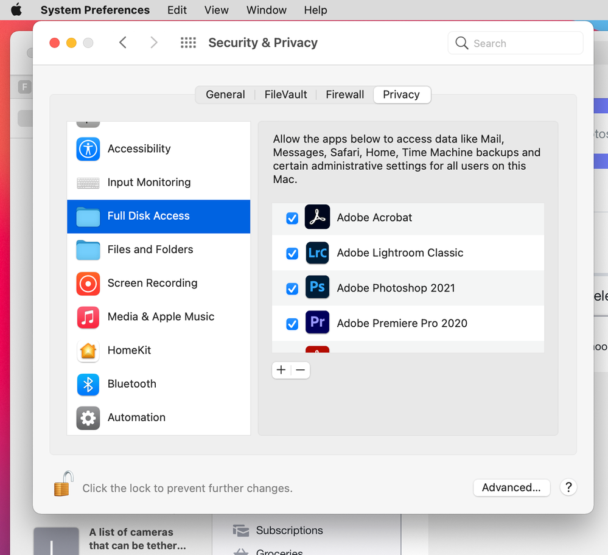Open the Advanced… settings

point(511,487)
